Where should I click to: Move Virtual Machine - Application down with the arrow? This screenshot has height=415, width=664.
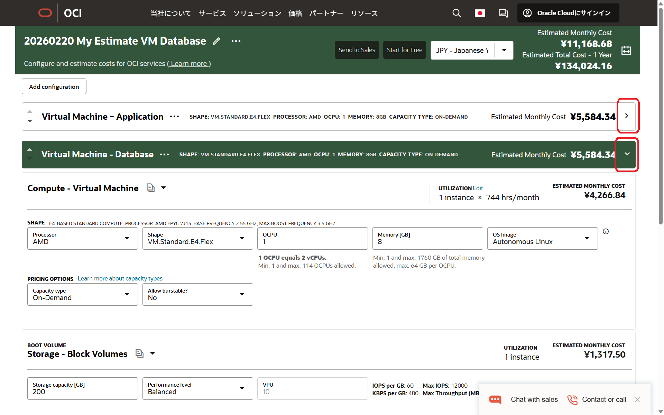pyautogui.click(x=30, y=121)
